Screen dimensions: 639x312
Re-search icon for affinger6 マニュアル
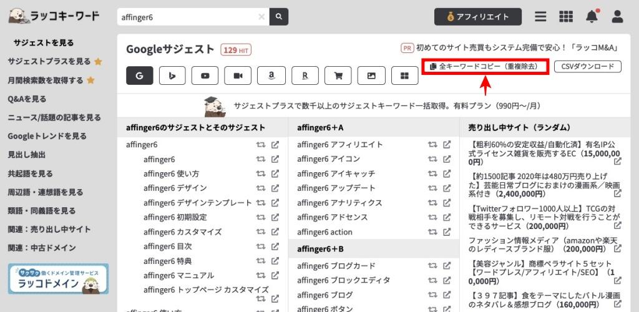tap(261, 275)
